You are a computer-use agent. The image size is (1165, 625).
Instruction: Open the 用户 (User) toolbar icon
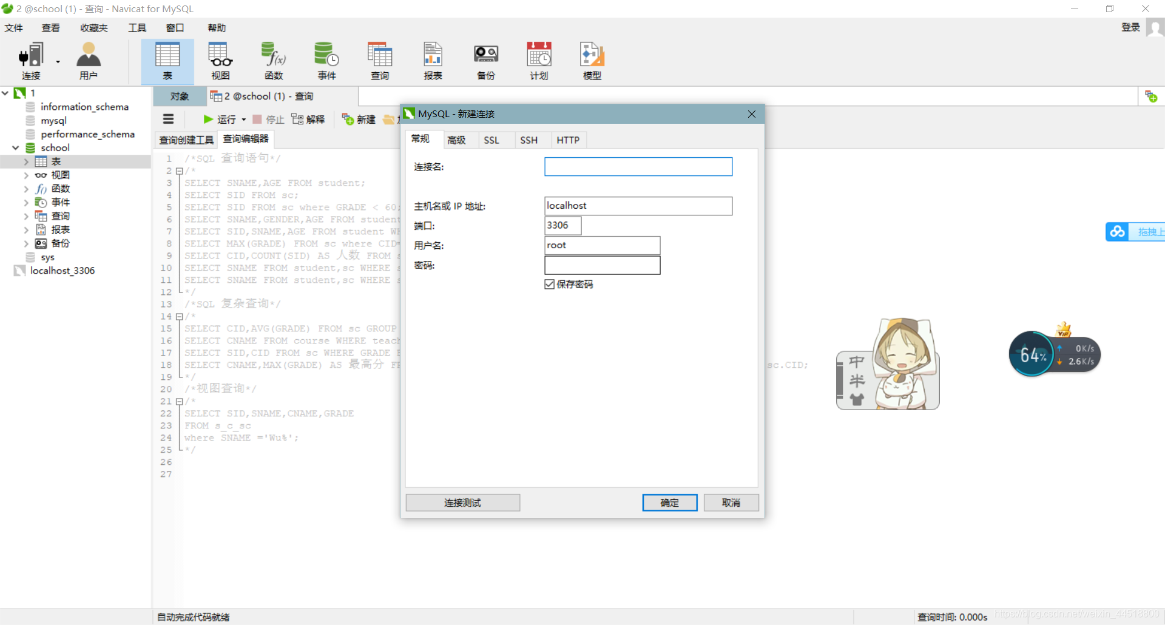[89, 61]
